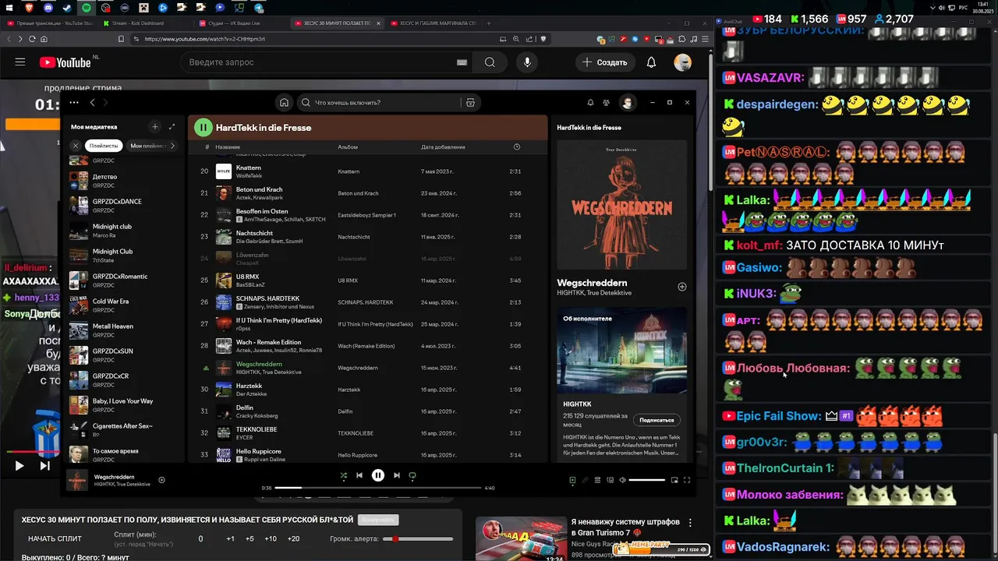Image resolution: width=998 pixels, height=561 pixels.
Task: Select track 'Harztekk' row
Action: (x=367, y=389)
